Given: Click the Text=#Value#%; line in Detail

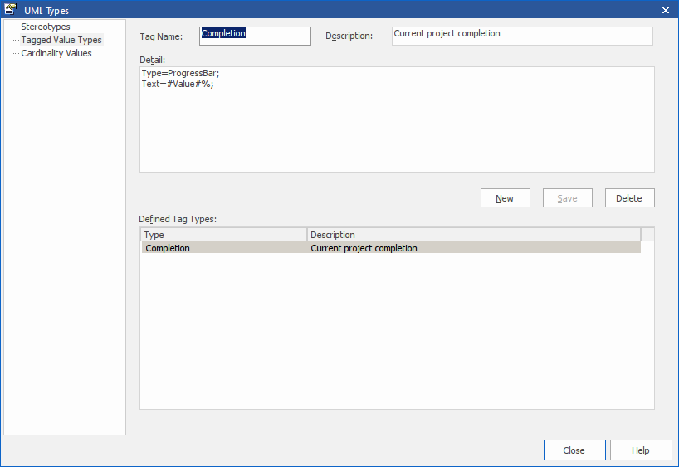Looking at the screenshot, I should tap(178, 85).
